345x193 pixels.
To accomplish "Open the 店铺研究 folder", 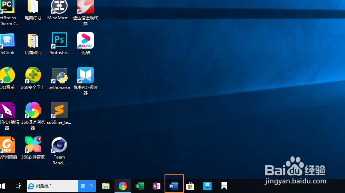I will click(x=33, y=40).
